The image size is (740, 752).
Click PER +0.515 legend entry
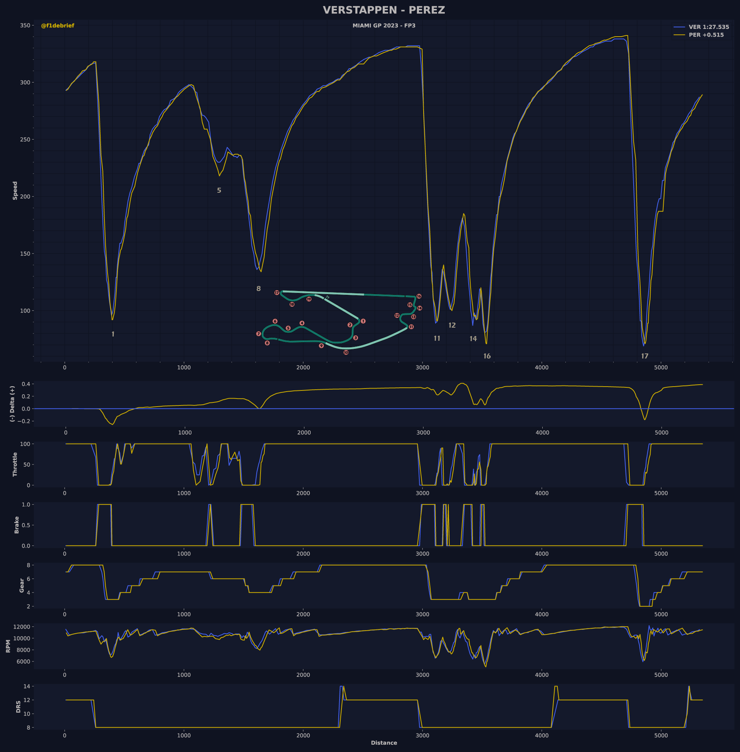pos(706,35)
